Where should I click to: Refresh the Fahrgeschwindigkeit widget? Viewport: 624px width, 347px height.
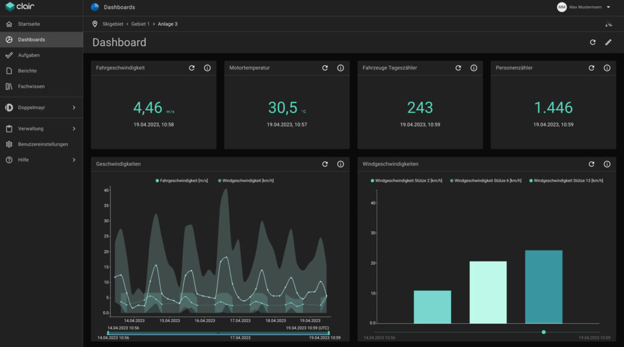pyautogui.click(x=192, y=68)
